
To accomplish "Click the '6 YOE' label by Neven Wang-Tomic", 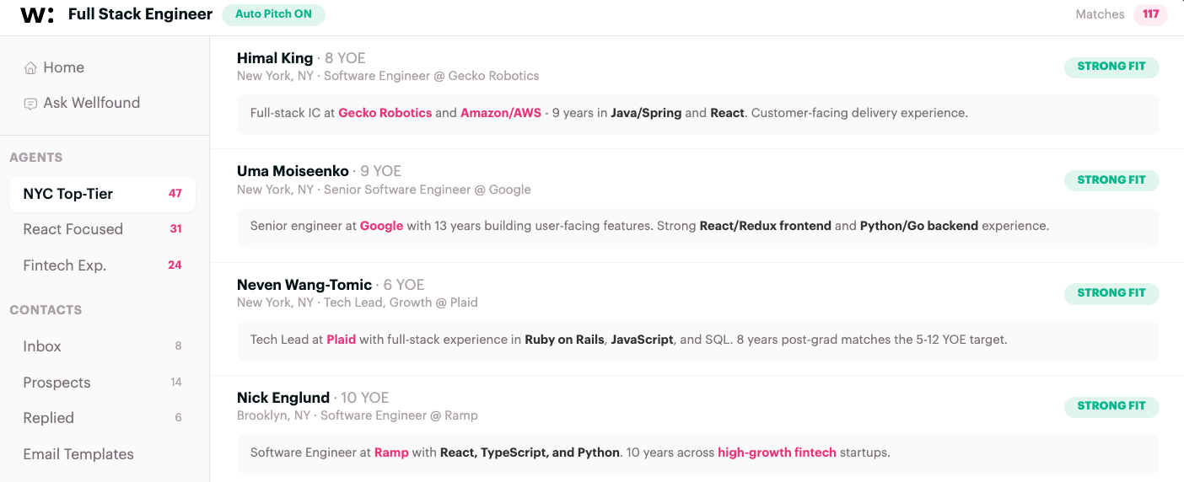I will (404, 285).
